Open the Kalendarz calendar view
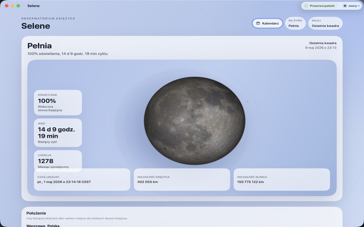This screenshot has height=227, width=364. point(267,23)
